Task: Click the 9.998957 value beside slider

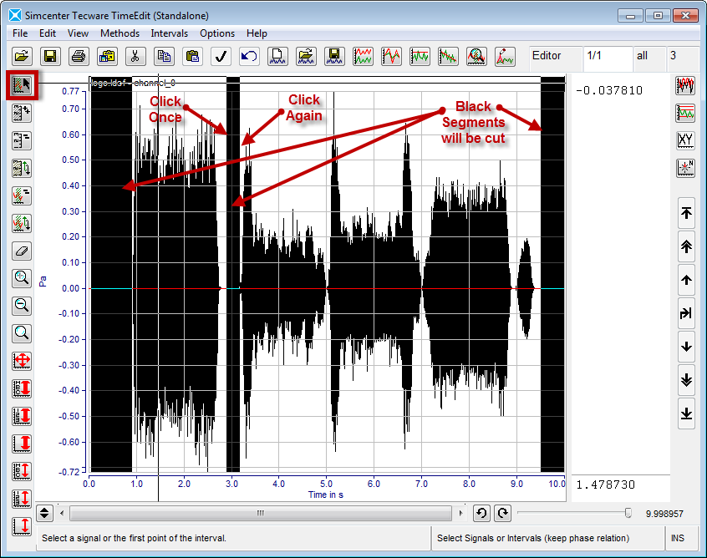Action: pyautogui.click(x=664, y=514)
